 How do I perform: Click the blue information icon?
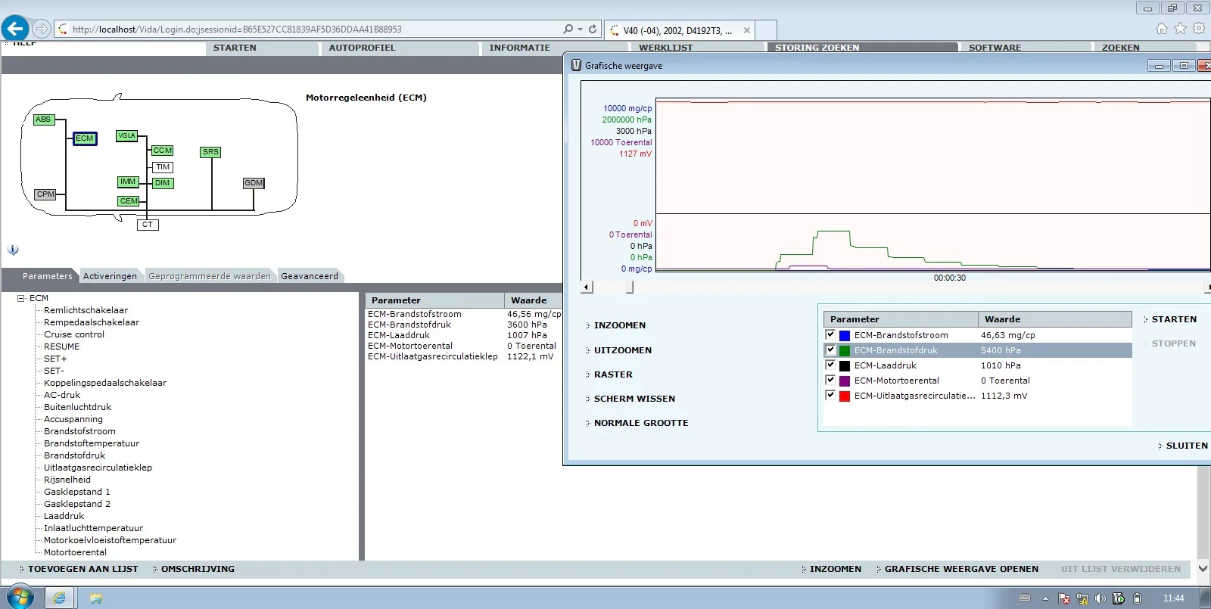coord(13,250)
